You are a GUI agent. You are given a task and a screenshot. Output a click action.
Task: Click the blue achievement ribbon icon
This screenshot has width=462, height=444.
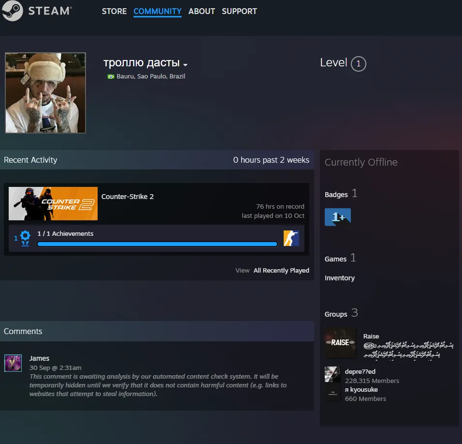pyautogui.click(x=25, y=238)
